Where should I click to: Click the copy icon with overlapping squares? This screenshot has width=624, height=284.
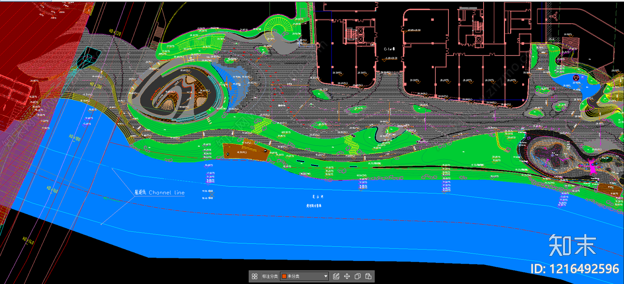click(357, 276)
